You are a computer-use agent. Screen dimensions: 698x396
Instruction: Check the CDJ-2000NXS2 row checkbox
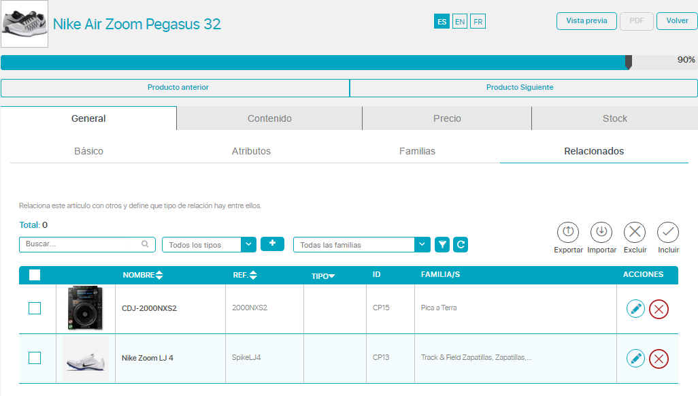[x=35, y=308]
